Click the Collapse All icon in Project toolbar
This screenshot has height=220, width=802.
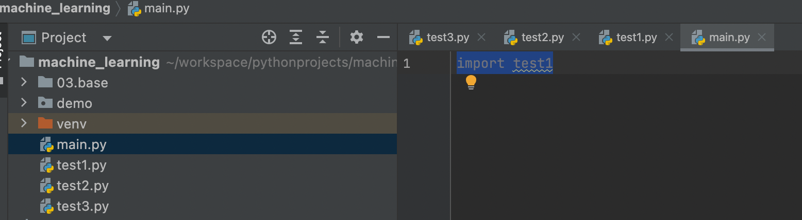point(323,37)
